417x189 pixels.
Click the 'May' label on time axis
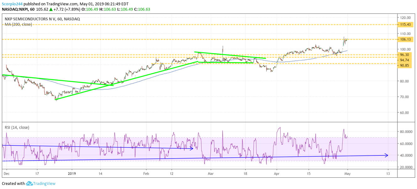point(347,173)
